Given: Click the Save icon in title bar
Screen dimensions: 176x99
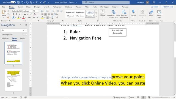Looking at the screenshot, I should (18, 2).
